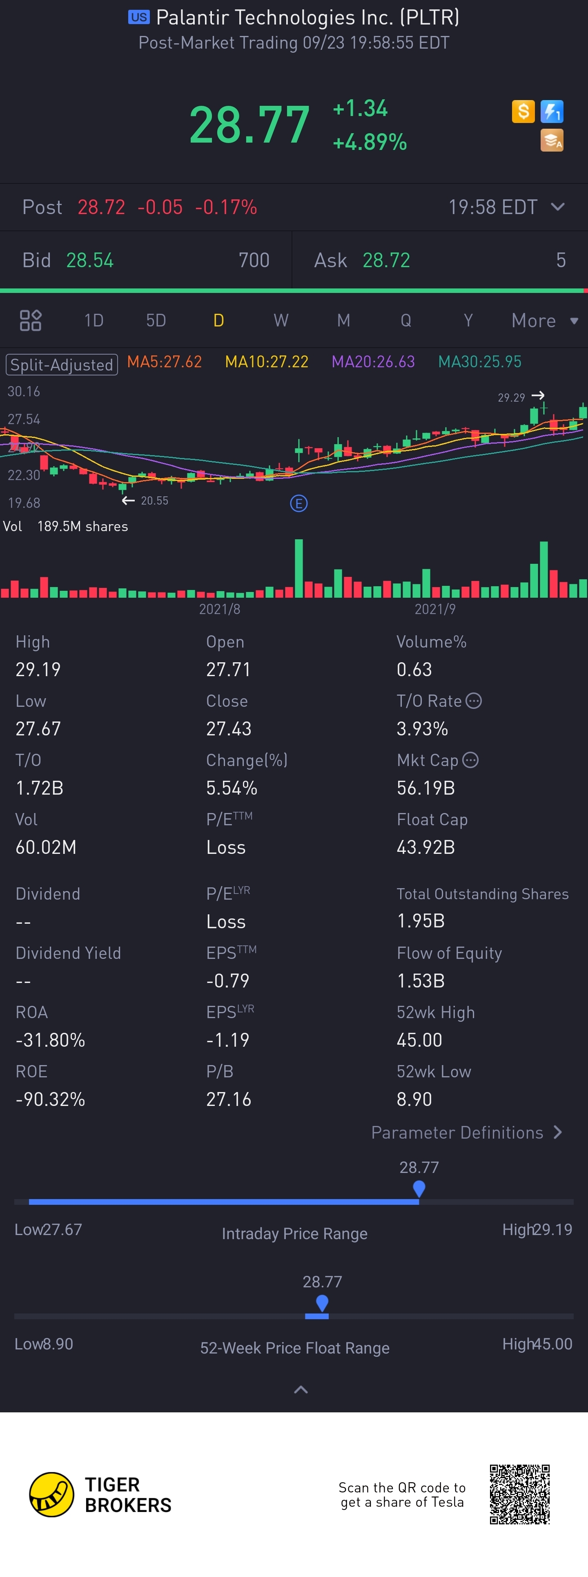Select the Y yearly chart tab
The height and width of the screenshot is (1577, 588).
click(x=468, y=320)
